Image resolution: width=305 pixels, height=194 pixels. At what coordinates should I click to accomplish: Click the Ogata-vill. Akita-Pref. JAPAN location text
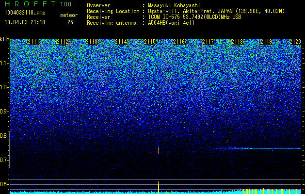tap(216, 11)
